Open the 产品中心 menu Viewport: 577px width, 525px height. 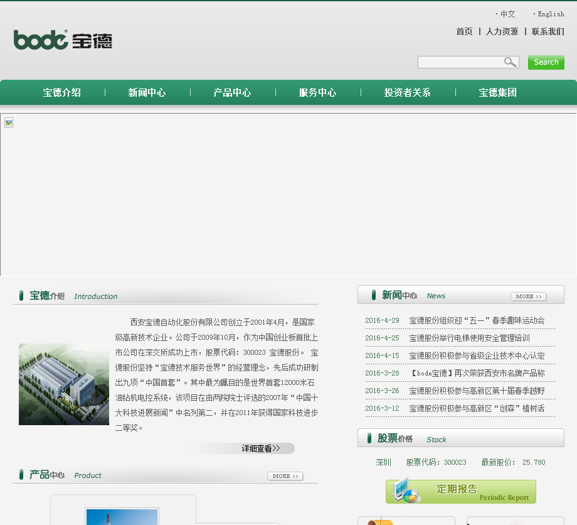[232, 92]
